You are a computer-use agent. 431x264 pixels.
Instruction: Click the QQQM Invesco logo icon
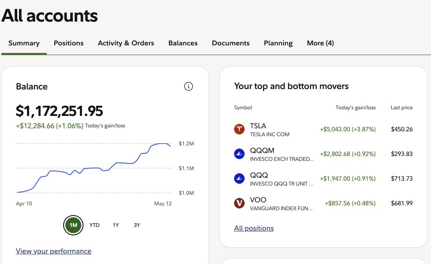tap(239, 154)
